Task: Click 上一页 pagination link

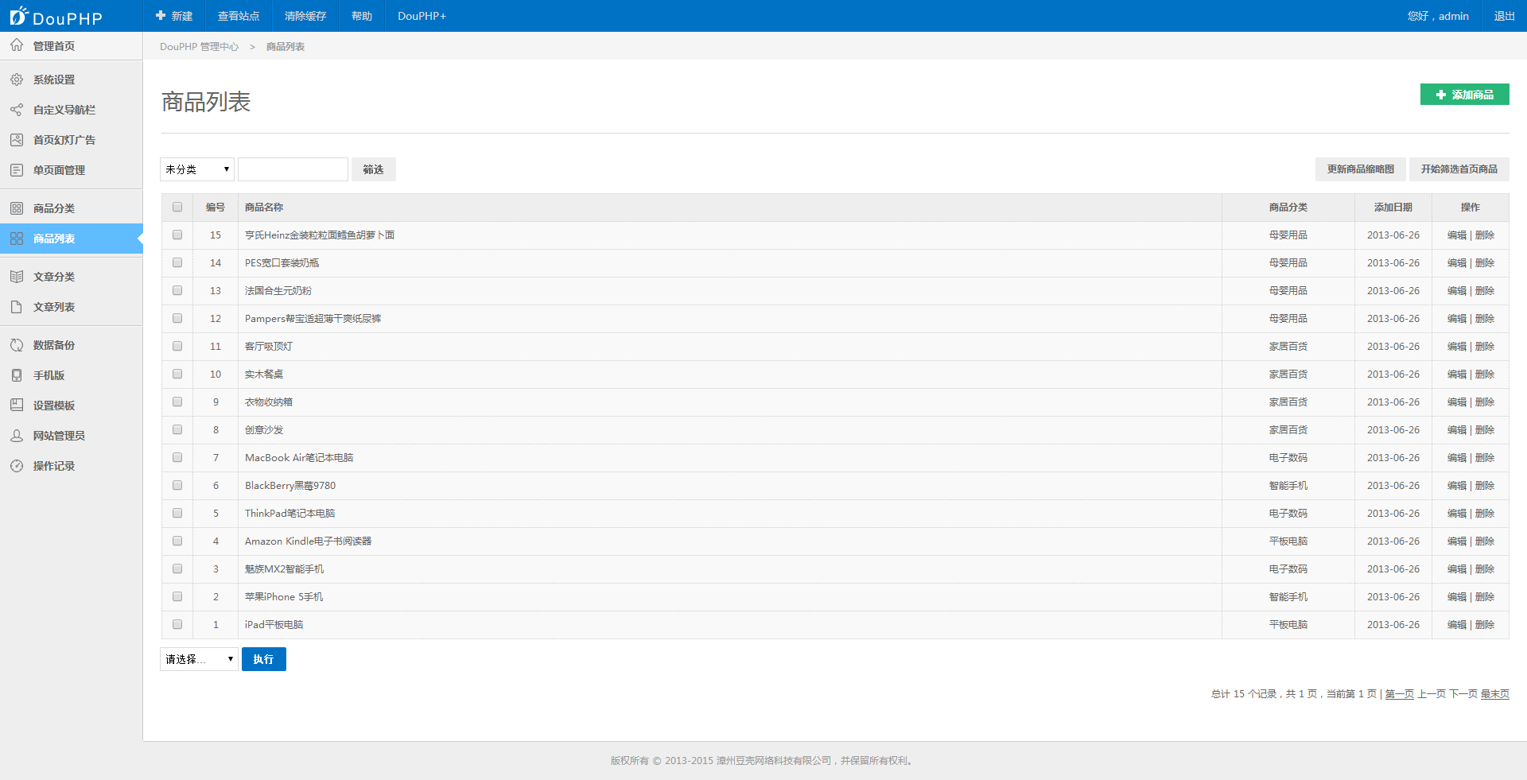Action: (x=1431, y=694)
